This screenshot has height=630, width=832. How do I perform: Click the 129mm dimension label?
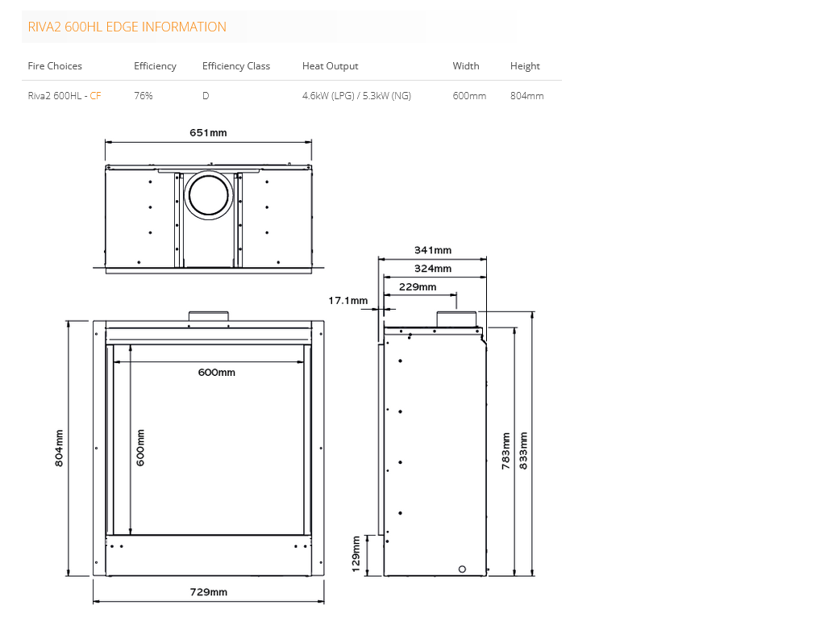click(x=356, y=554)
